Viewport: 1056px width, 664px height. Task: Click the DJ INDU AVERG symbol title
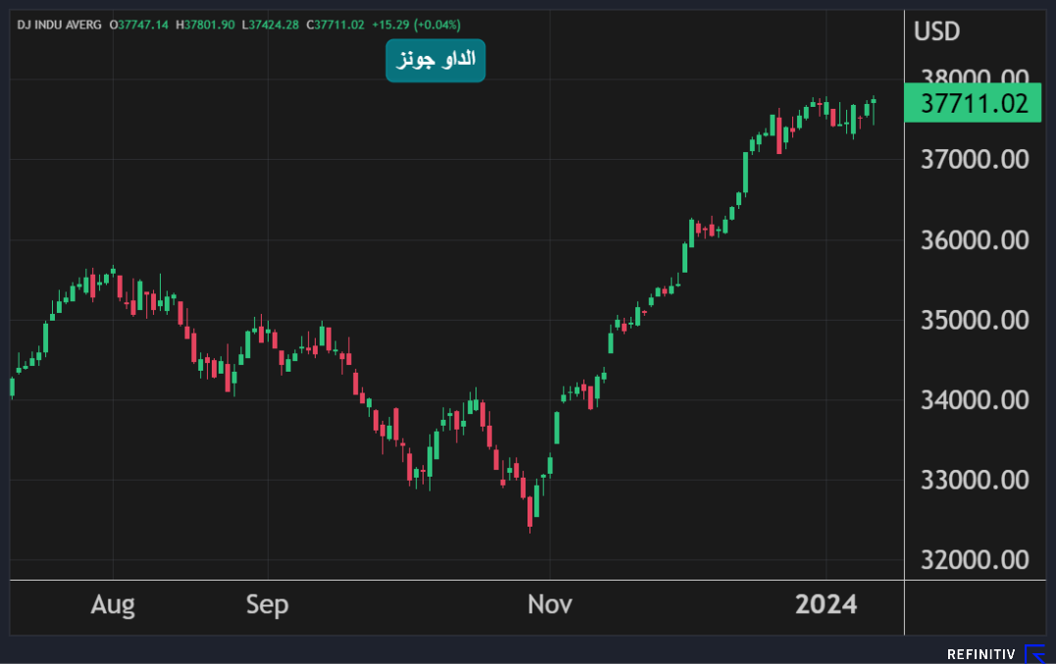tap(59, 24)
